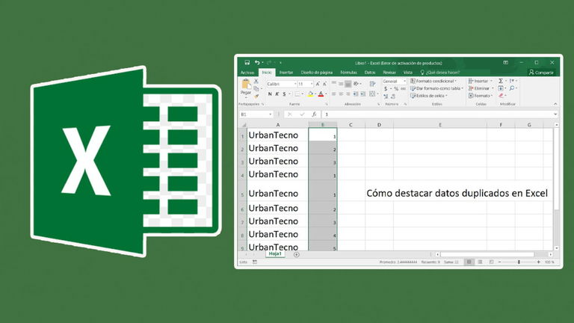Click the accounting dollar format icon
This screenshot has height=323, width=574.
[386, 89]
